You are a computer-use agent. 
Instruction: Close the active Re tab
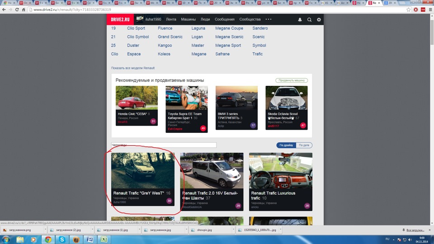click(379, 3)
